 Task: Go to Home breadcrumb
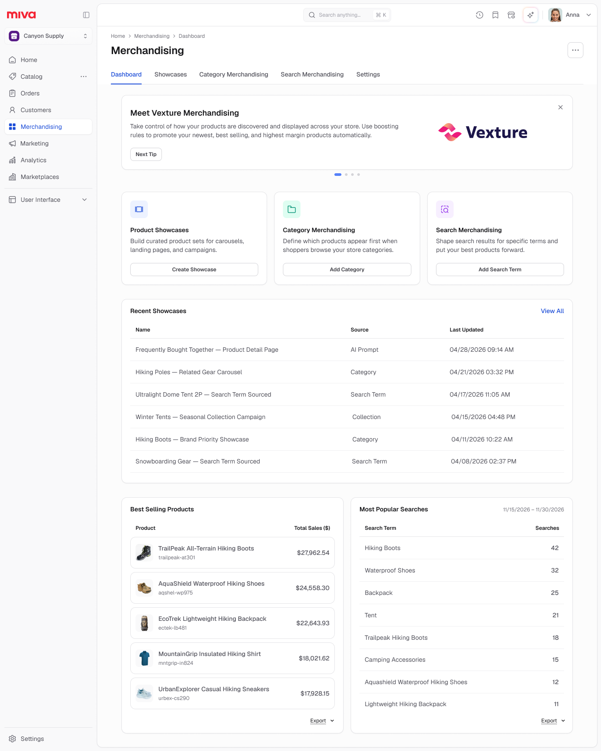tap(118, 36)
